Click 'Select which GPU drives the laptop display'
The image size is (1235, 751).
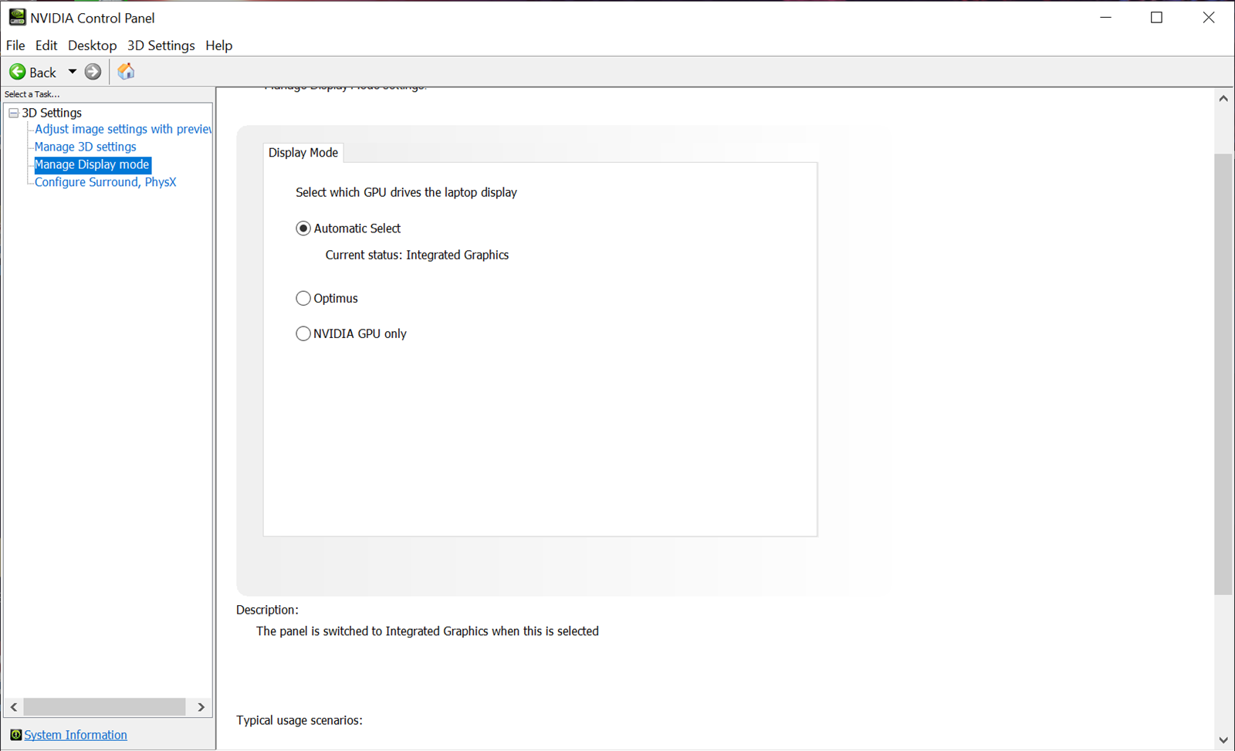pos(406,192)
